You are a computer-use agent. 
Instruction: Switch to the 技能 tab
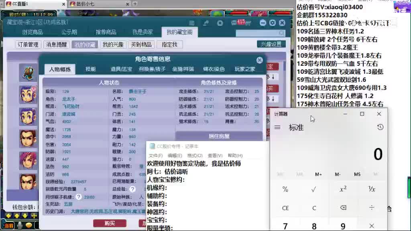[91, 69]
